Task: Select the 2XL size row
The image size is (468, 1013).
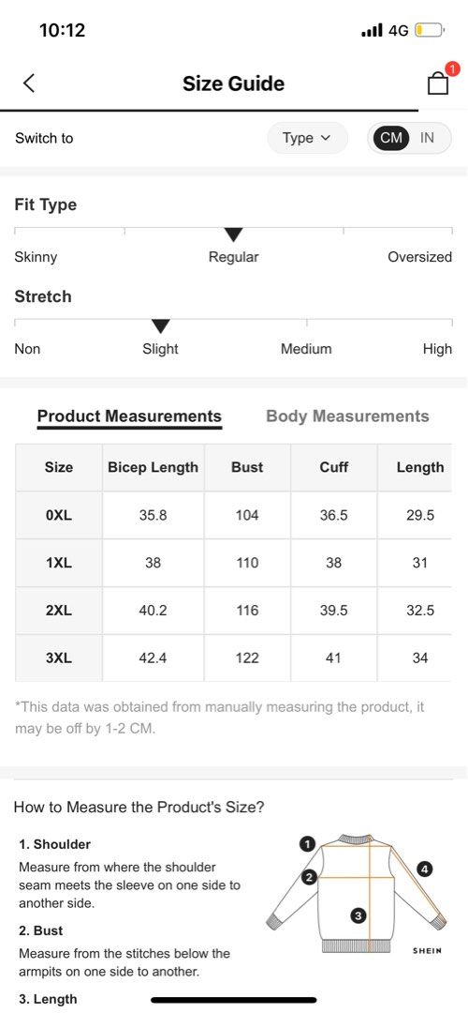Action: [x=233, y=611]
